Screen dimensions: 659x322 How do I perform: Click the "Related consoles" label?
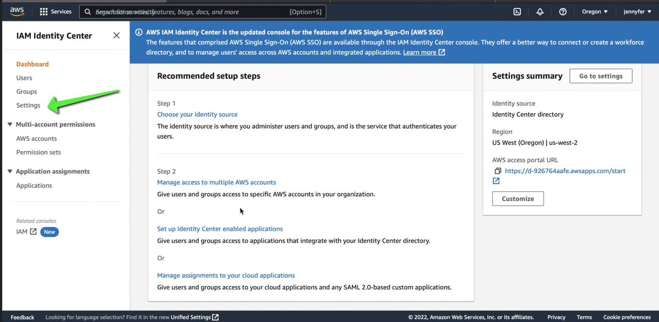coord(36,221)
